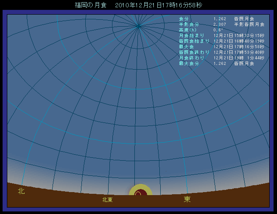Click the 高度(h) altitude label
This screenshot has height=214, width=277.
click(188, 30)
